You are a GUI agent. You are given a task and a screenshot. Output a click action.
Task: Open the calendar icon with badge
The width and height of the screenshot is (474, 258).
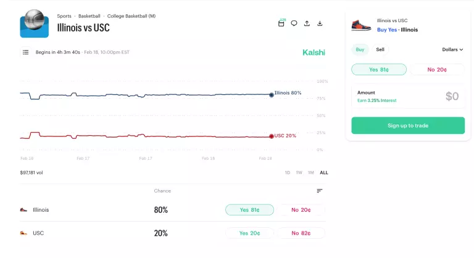tap(281, 23)
